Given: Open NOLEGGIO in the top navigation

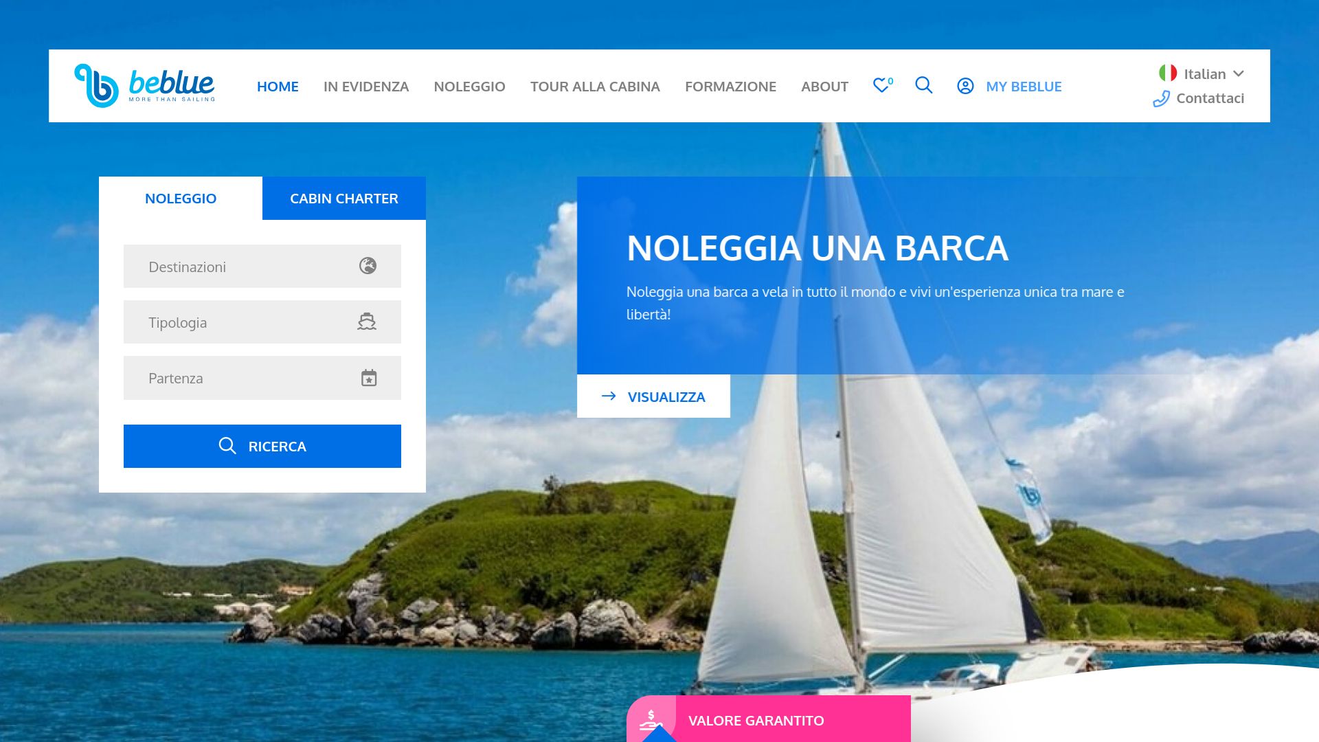Looking at the screenshot, I should point(469,87).
